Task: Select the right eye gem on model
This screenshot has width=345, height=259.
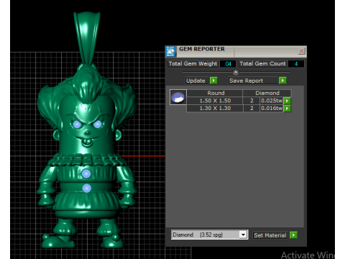Action: click(x=98, y=124)
